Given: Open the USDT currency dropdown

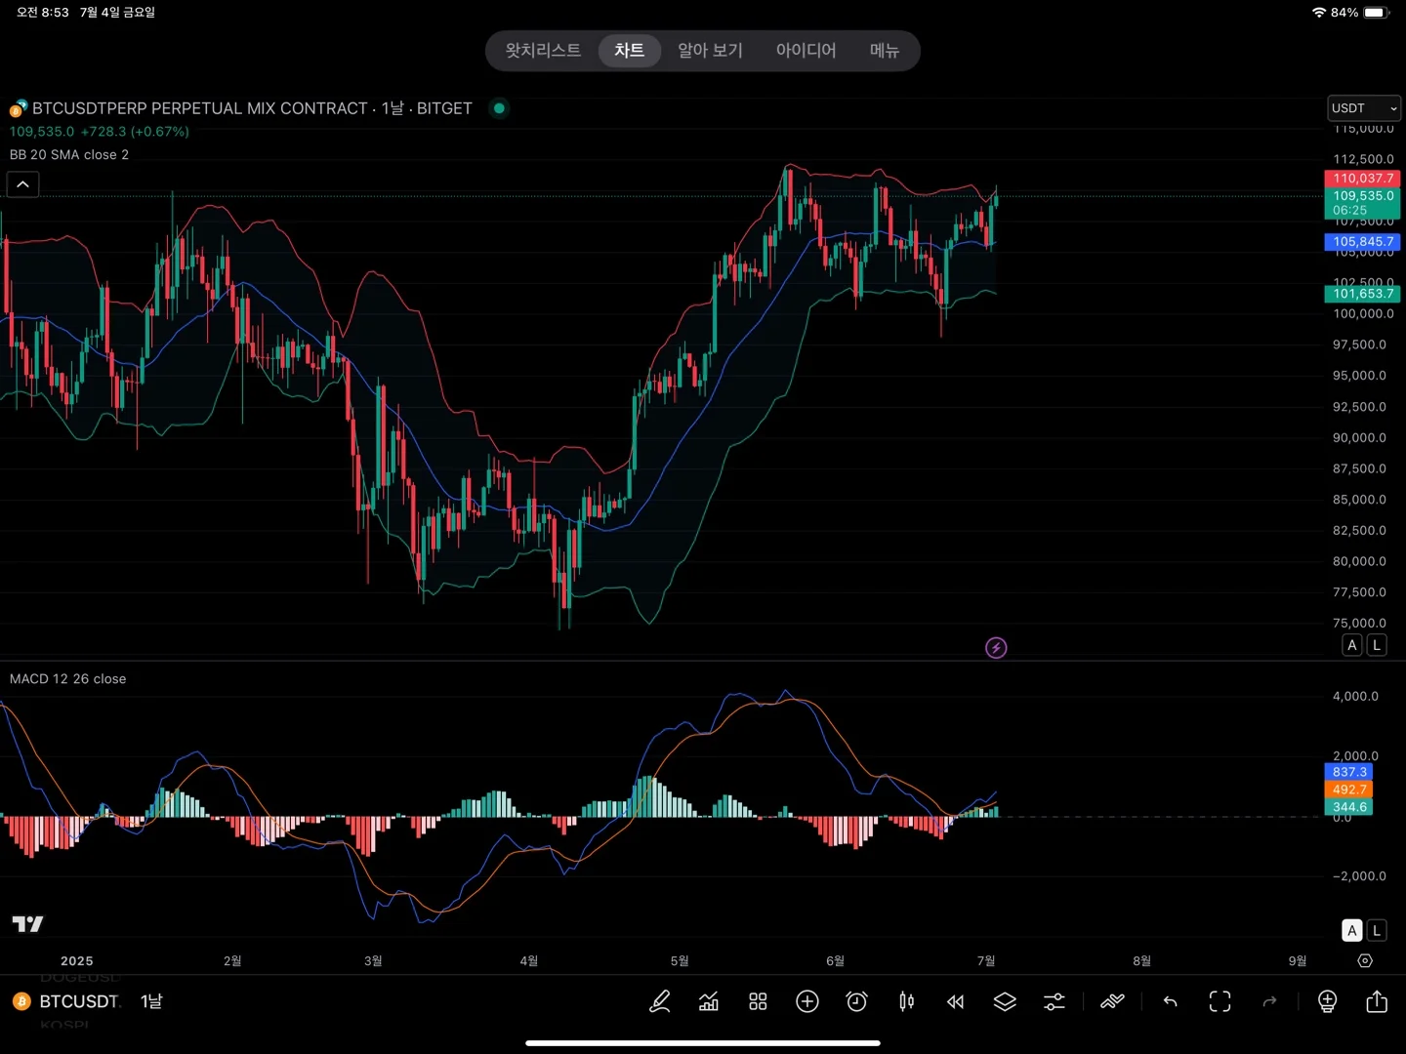Looking at the screenshot, I should coord(1364,108).
